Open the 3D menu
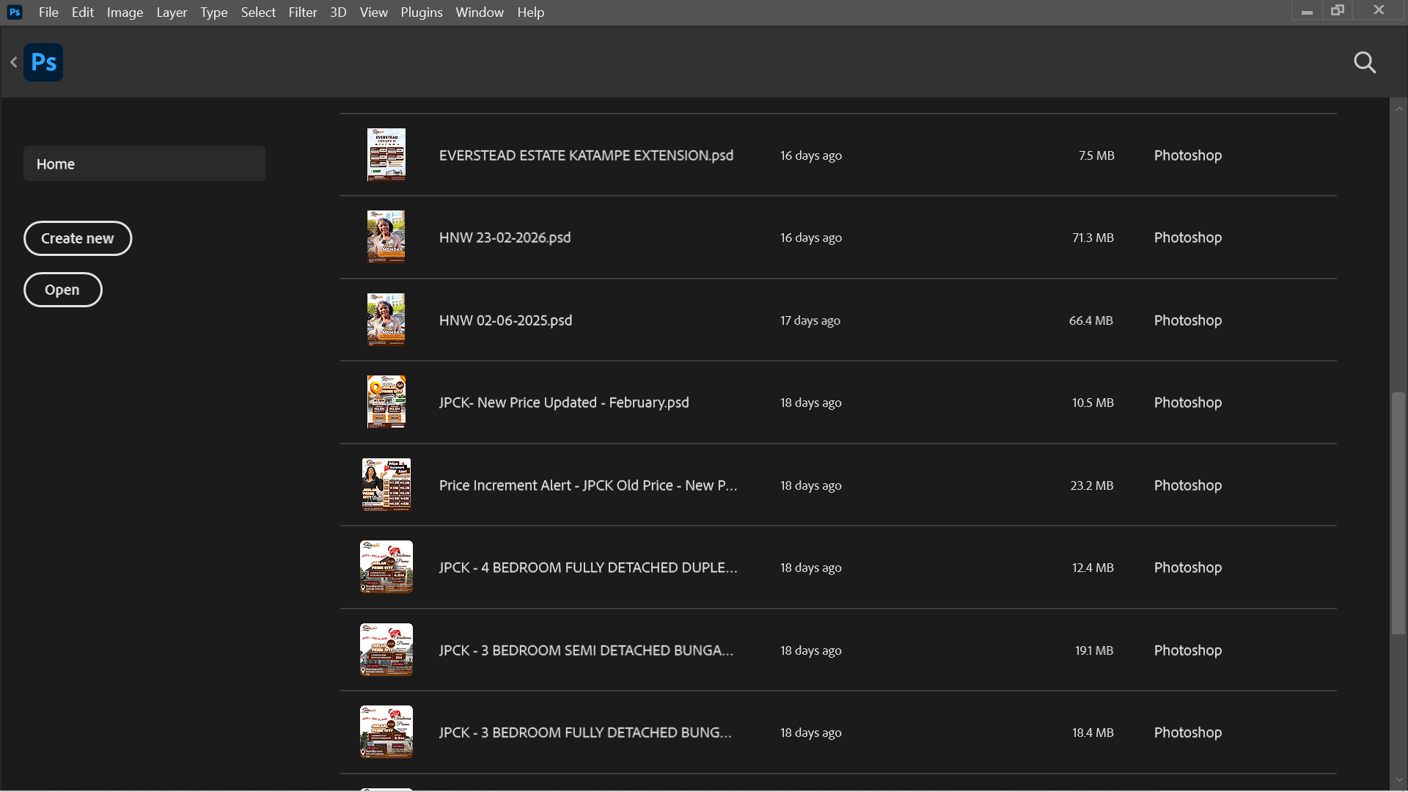Screen dimensions: 1408x792 338,12
